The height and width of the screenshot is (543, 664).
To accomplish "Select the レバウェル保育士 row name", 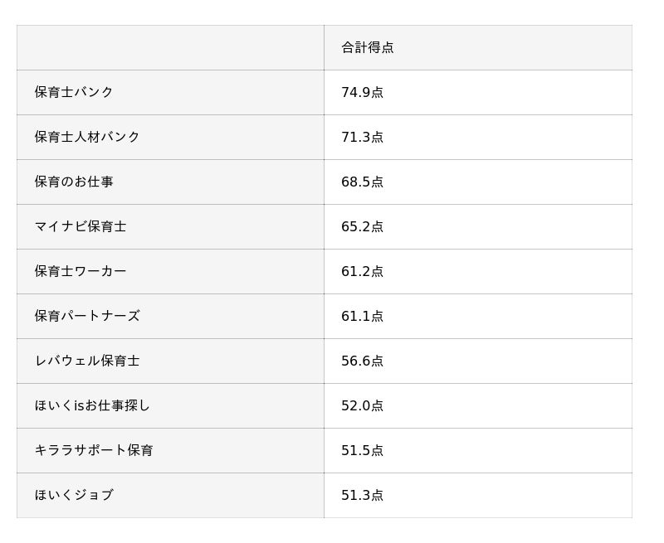I will pyautogui.click(x=87, y=361).
